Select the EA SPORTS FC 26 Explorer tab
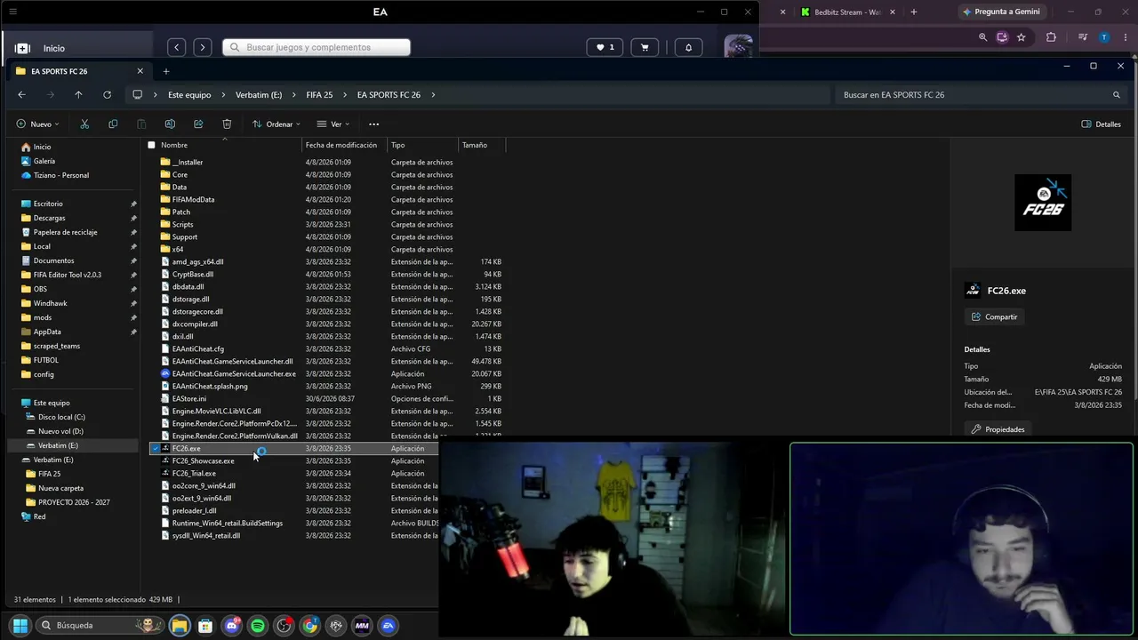Screen dimensions: 1138x640 coord(78,71)
